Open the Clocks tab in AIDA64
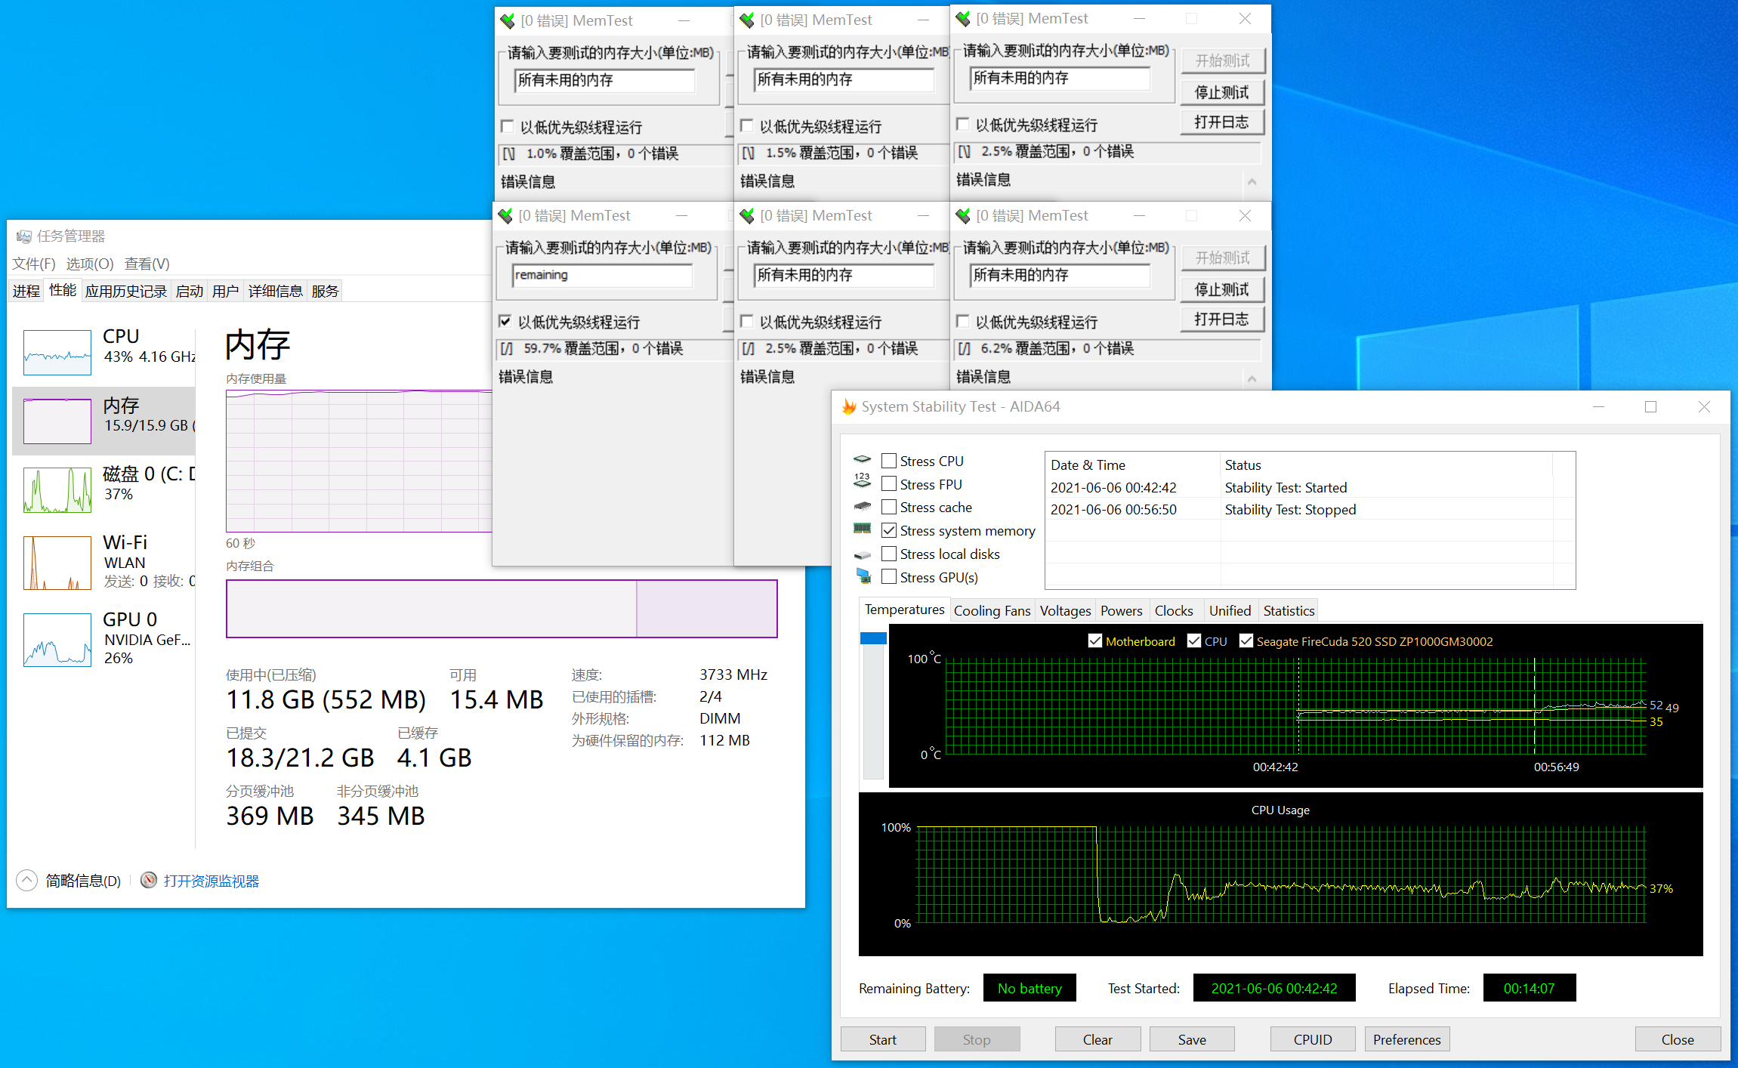 (1174, 611)
